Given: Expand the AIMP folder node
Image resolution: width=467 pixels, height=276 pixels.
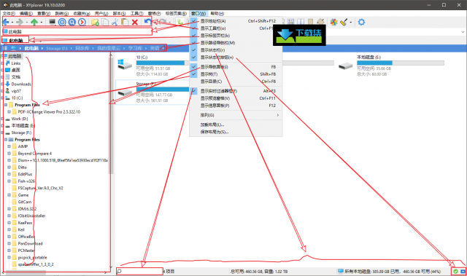Looking at the screenshot, I should pyautogui.click(x=9, y=146).
